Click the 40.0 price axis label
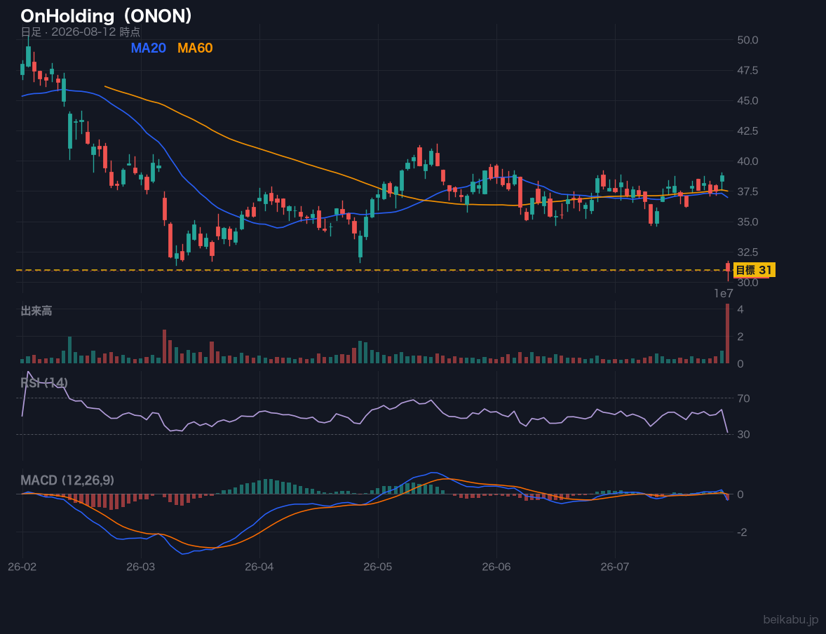826x634 pixels. [x=748, y=161]
